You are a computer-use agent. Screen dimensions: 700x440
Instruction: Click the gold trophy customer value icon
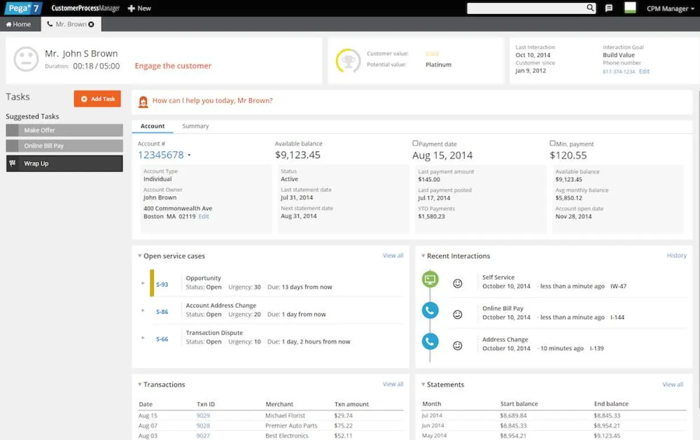348,61
